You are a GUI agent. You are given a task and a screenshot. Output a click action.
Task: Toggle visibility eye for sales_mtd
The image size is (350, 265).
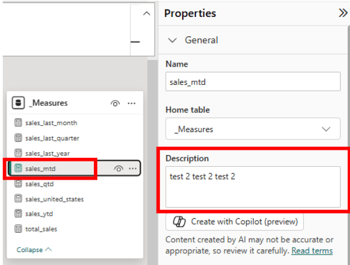(x=118, y=168)
